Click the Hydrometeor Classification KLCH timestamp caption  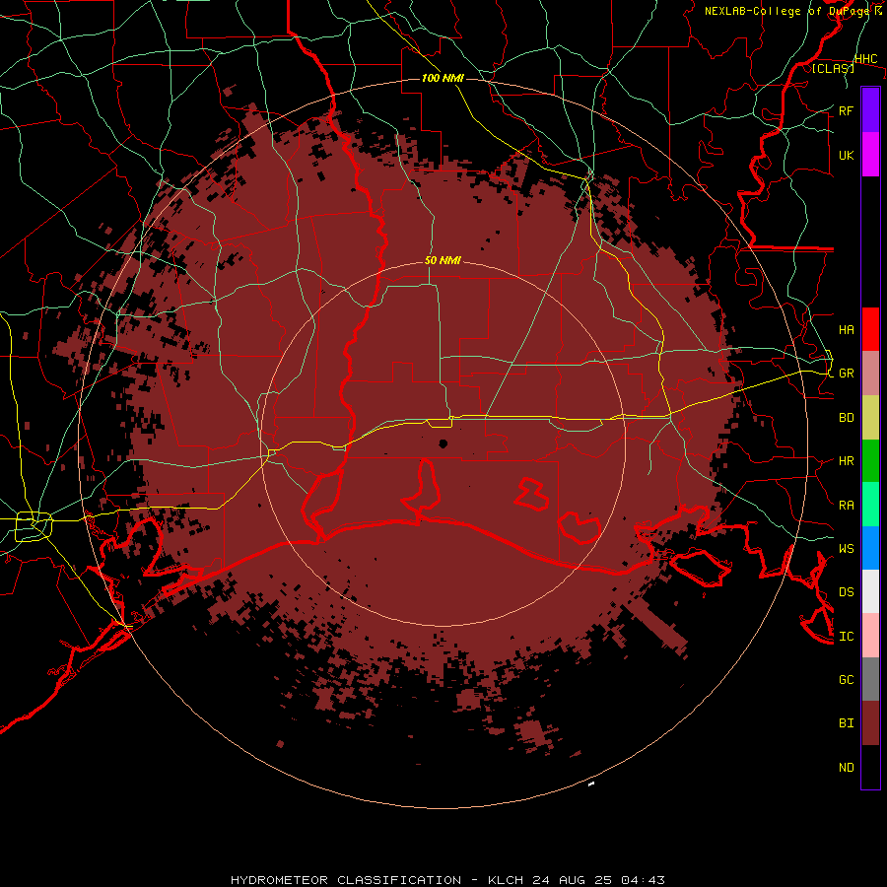click(447, 880)
